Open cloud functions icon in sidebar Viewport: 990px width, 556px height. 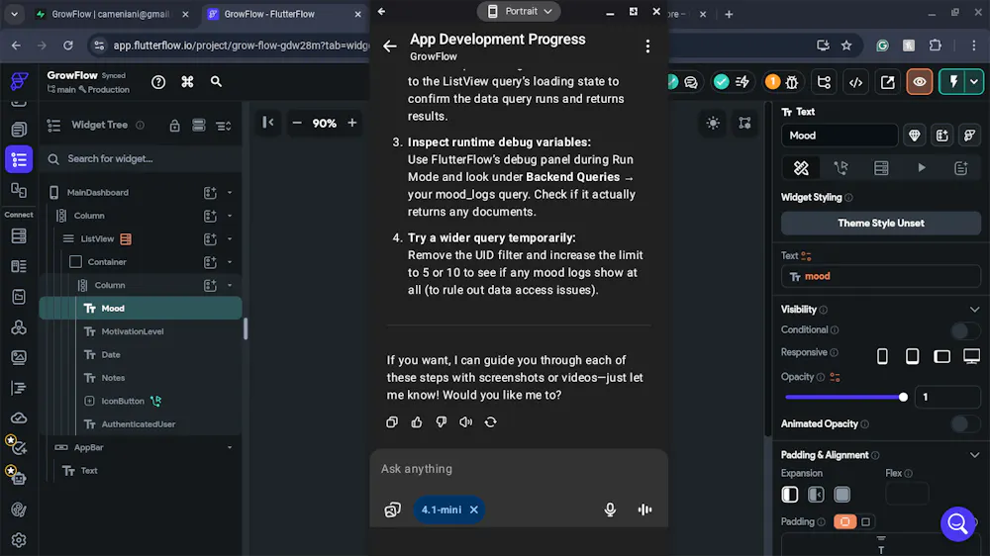coord(19,417)
